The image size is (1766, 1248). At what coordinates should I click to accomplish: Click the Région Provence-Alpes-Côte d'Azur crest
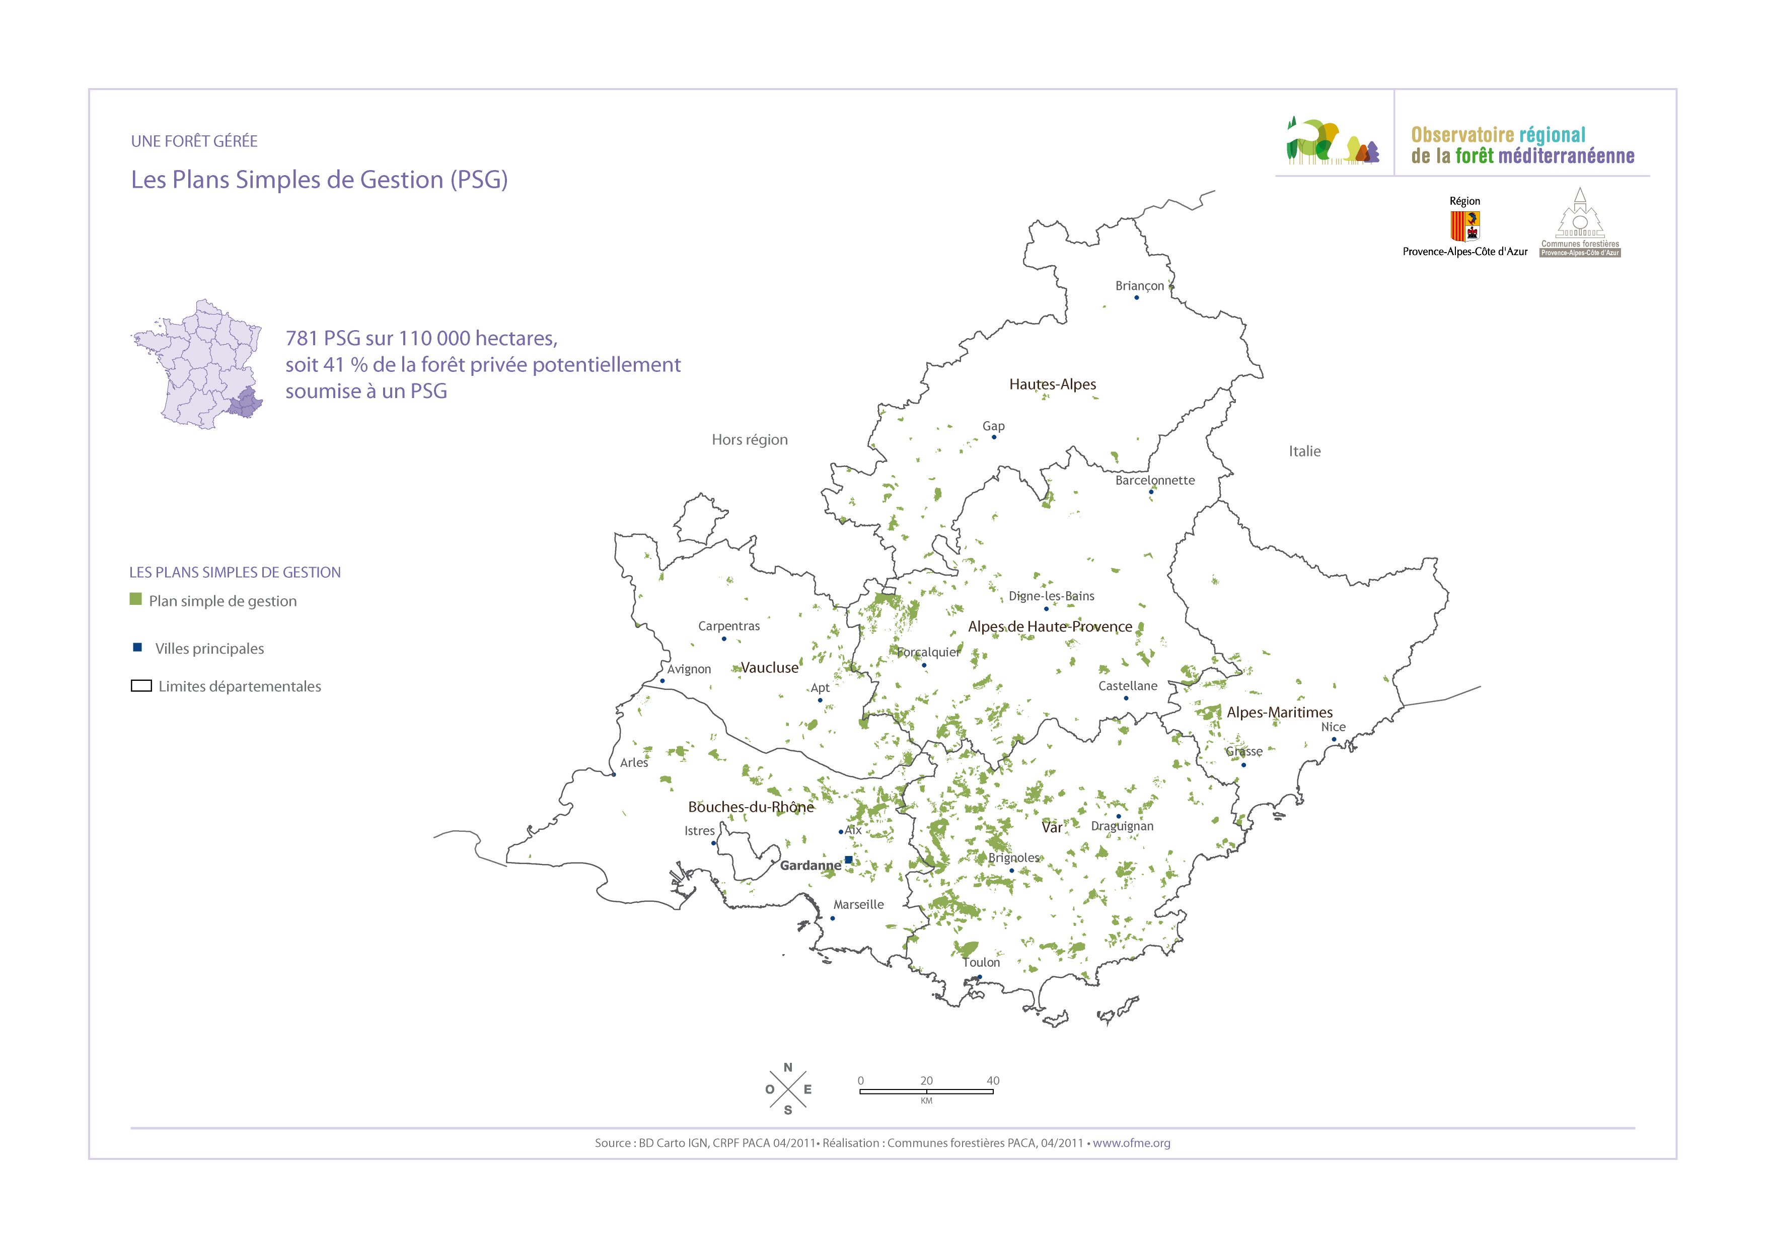(x=1464, y=226)
